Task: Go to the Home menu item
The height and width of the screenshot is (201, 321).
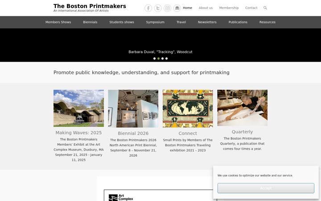Action: click(x=188, y=8)
